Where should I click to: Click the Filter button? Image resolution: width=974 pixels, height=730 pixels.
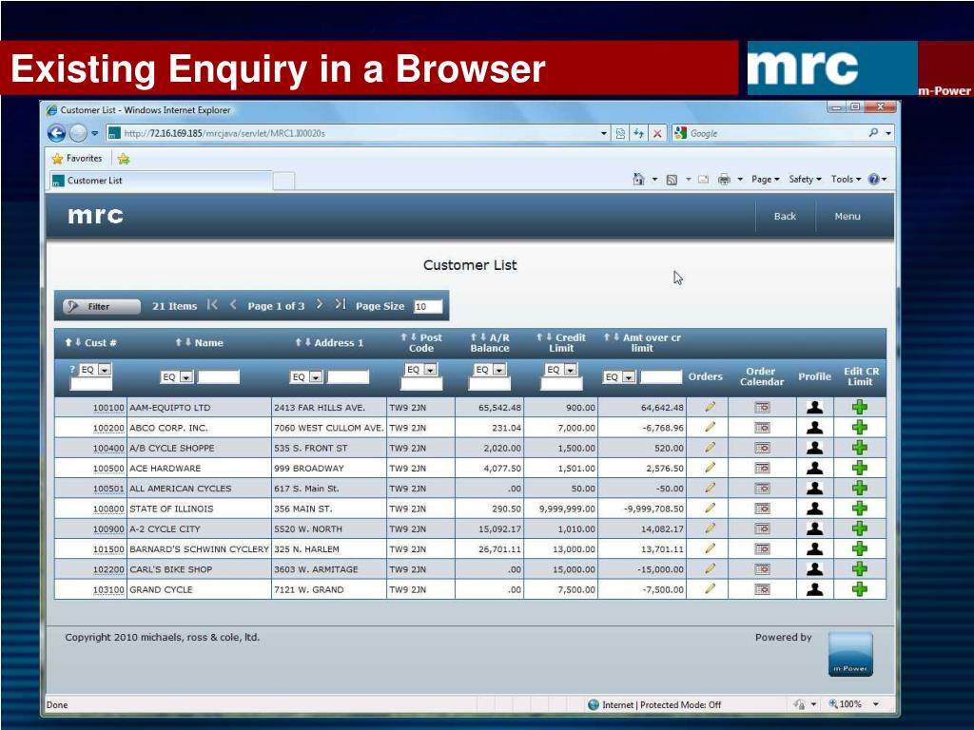[102, 306]
